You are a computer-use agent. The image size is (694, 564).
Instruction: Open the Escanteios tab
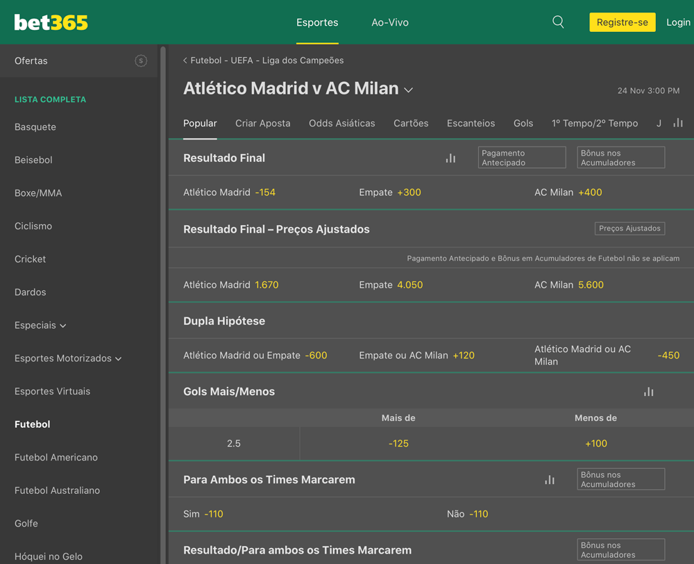(471, 123)
